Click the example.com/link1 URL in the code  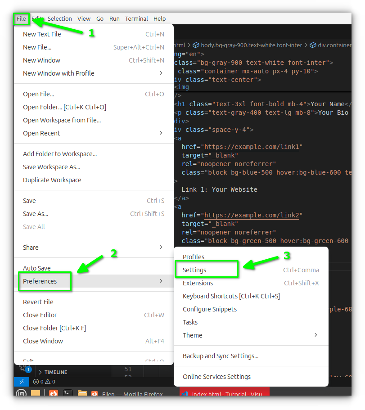click(x=252, y=147)
